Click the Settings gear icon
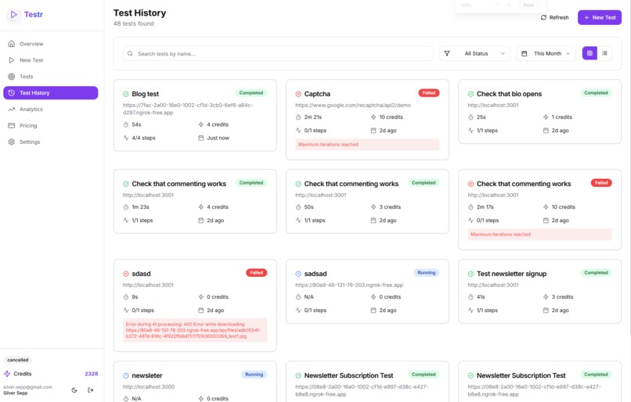The height and width of the screenshot is (402, 631). coord(12,142)
